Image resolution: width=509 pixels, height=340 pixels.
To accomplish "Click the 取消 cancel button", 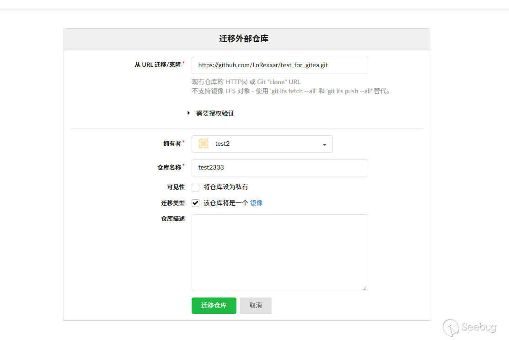I will pos(256,305).
